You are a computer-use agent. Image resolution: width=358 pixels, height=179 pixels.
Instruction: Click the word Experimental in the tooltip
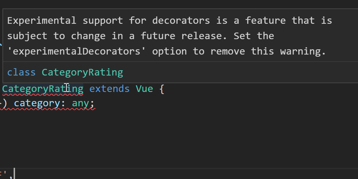[x=42, y=21]
